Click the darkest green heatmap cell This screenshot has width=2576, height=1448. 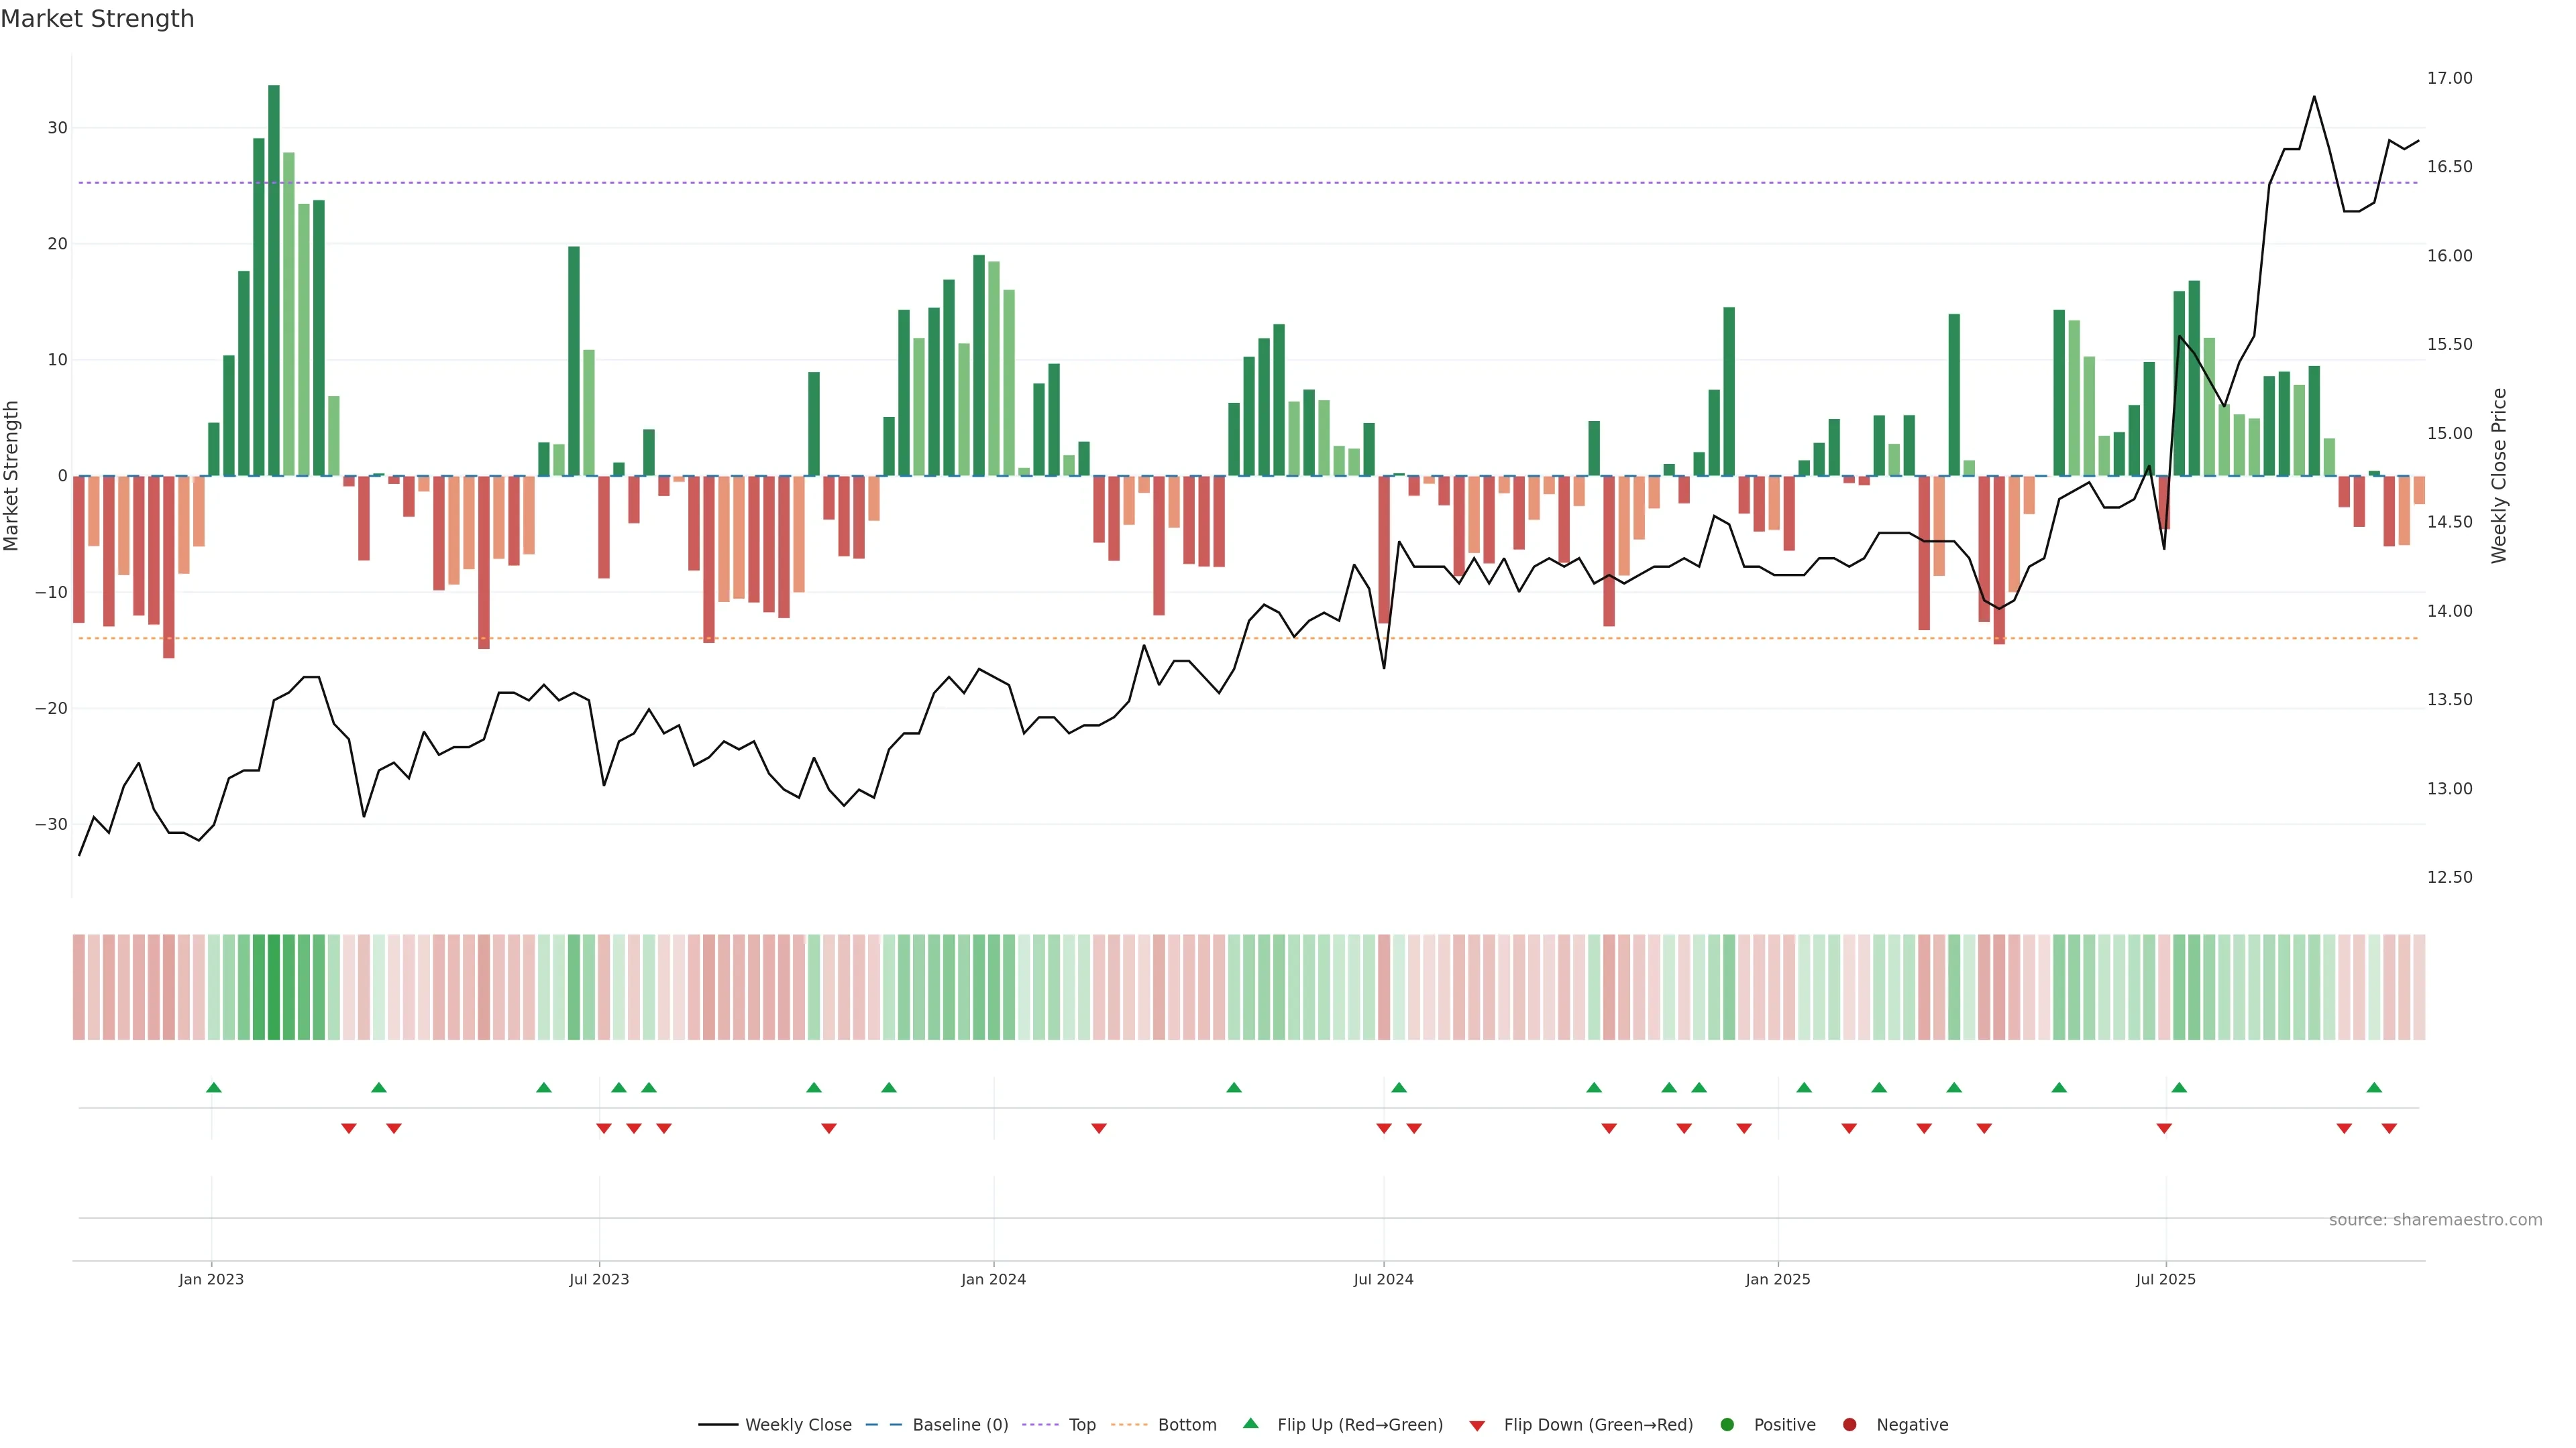(274, 987)
